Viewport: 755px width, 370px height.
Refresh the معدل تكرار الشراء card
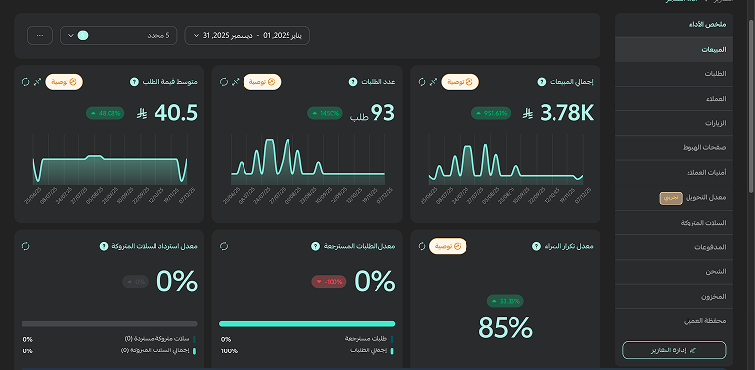tap(422, 247)
